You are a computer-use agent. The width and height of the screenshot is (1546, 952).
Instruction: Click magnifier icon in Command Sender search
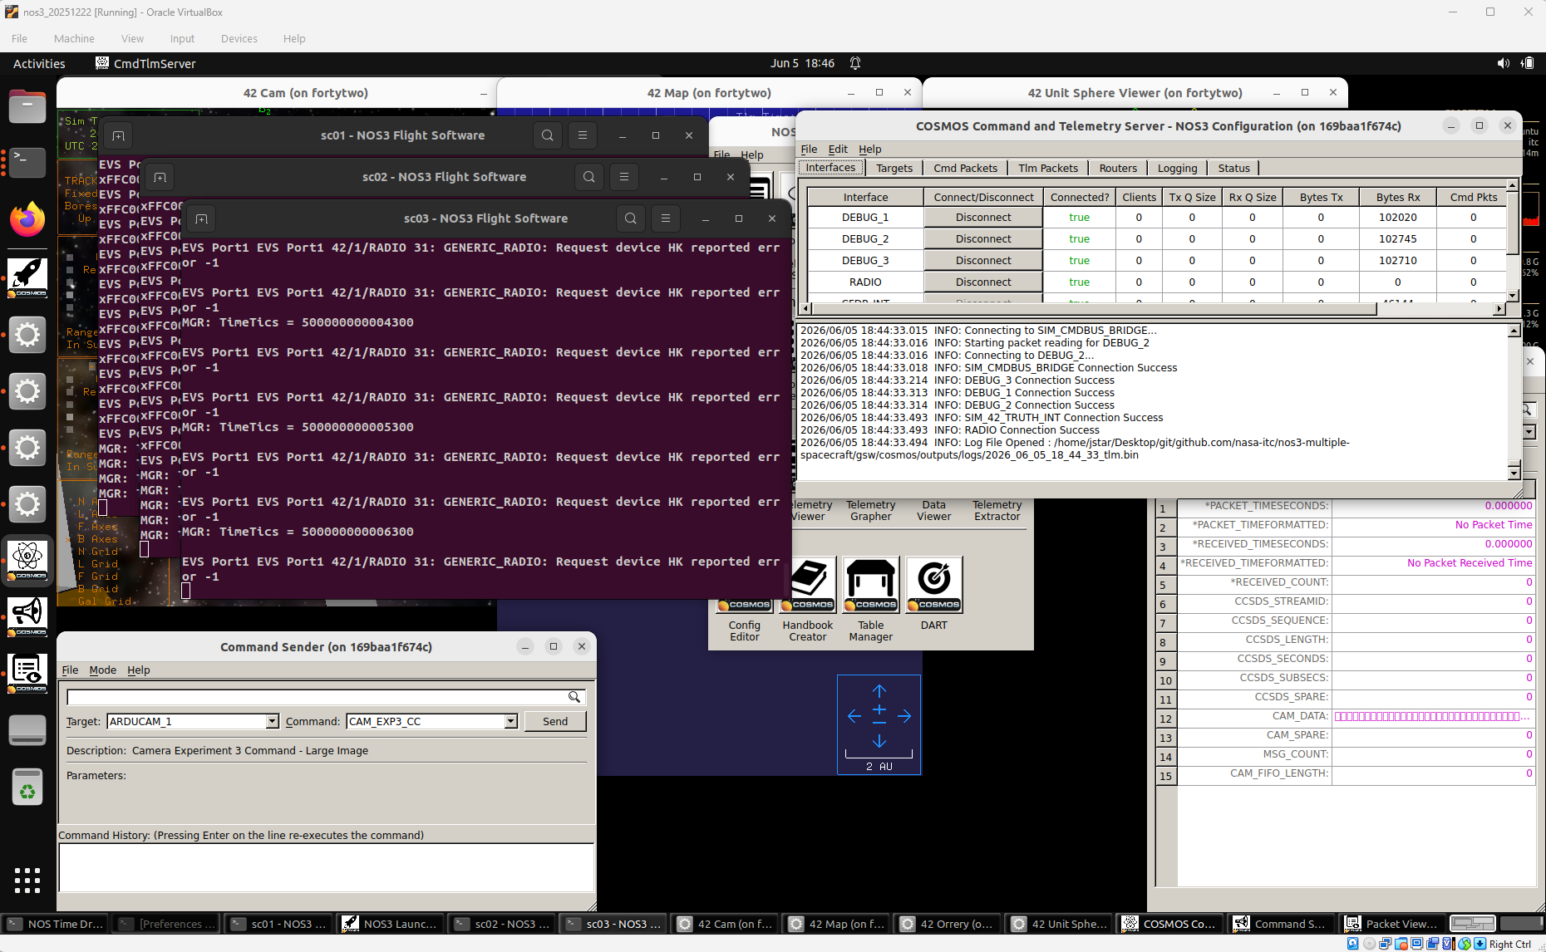[574, 697]
